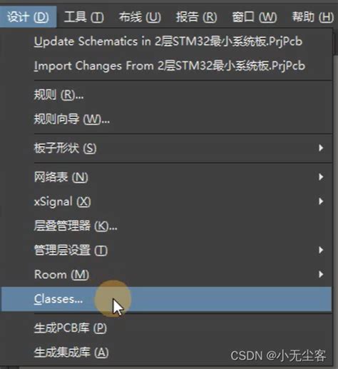The image size is (338, 369).
Task: Open the 窗口 (W) menu
Action: [254, 17]
